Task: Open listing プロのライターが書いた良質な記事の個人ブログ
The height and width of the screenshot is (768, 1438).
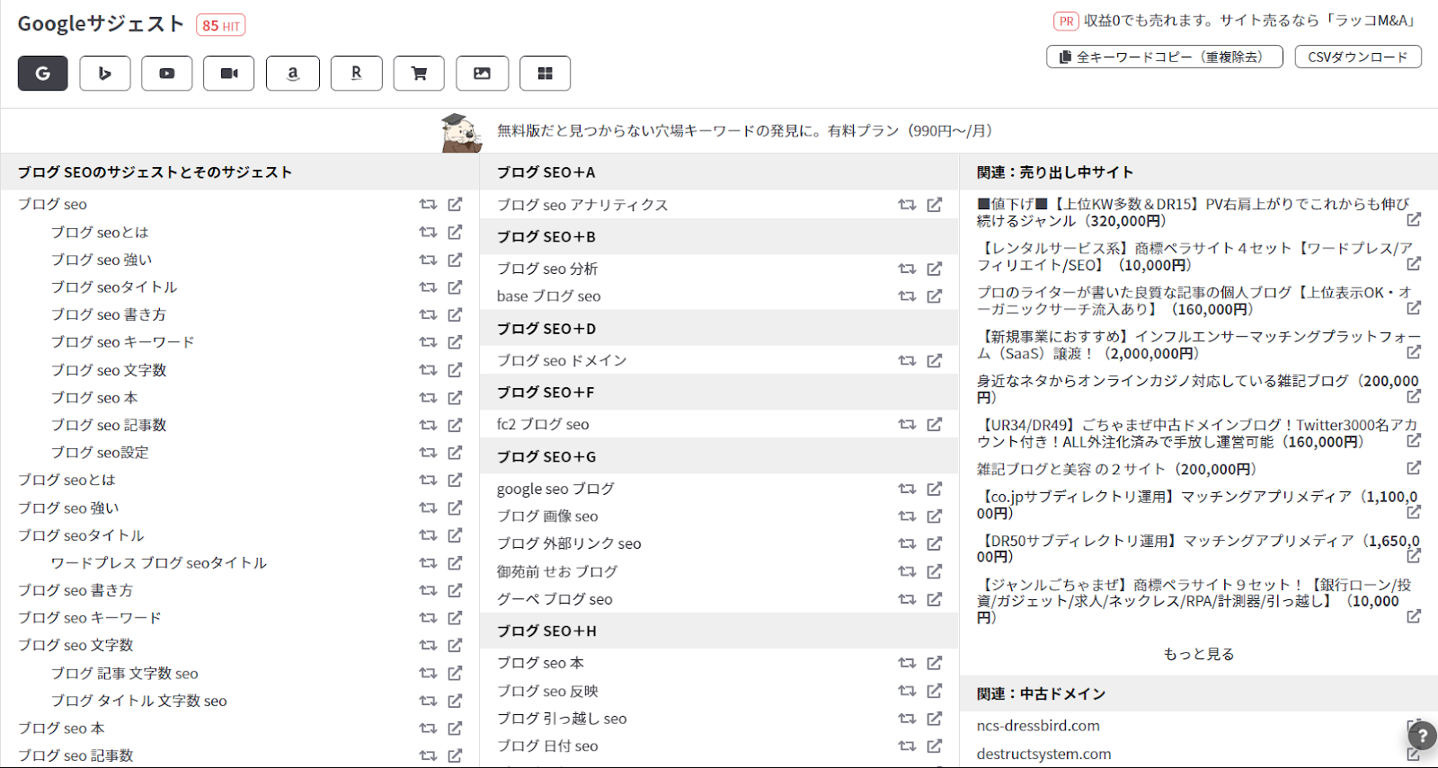Action: 1194,301
